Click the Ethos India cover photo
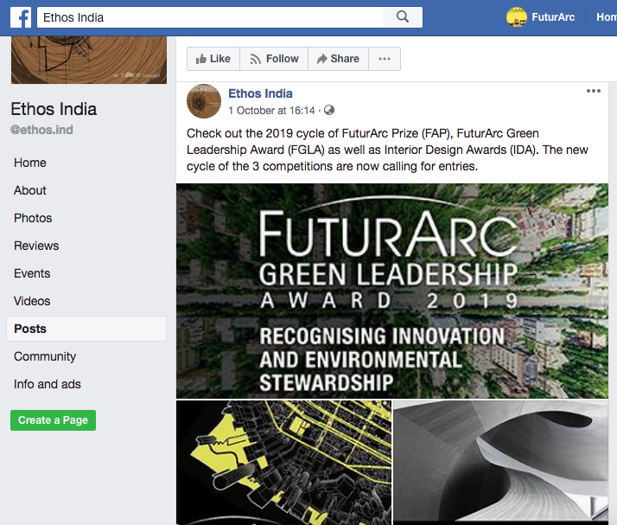Image resolution: width=617 pixels, height=525 pixels. pos(89,60)
